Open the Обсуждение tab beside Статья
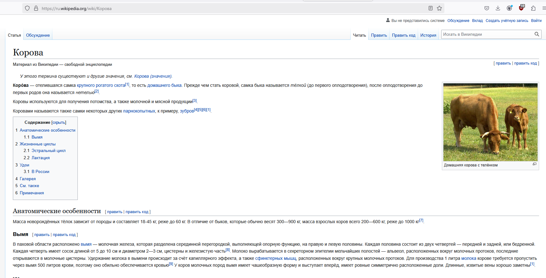The width and height of the screenshot is (546, 278). click(x=38, y=35)
